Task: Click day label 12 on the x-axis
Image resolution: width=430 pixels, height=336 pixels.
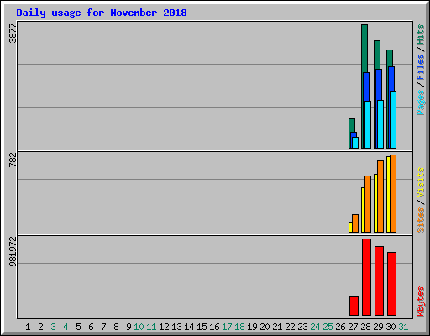Action: 164,327
